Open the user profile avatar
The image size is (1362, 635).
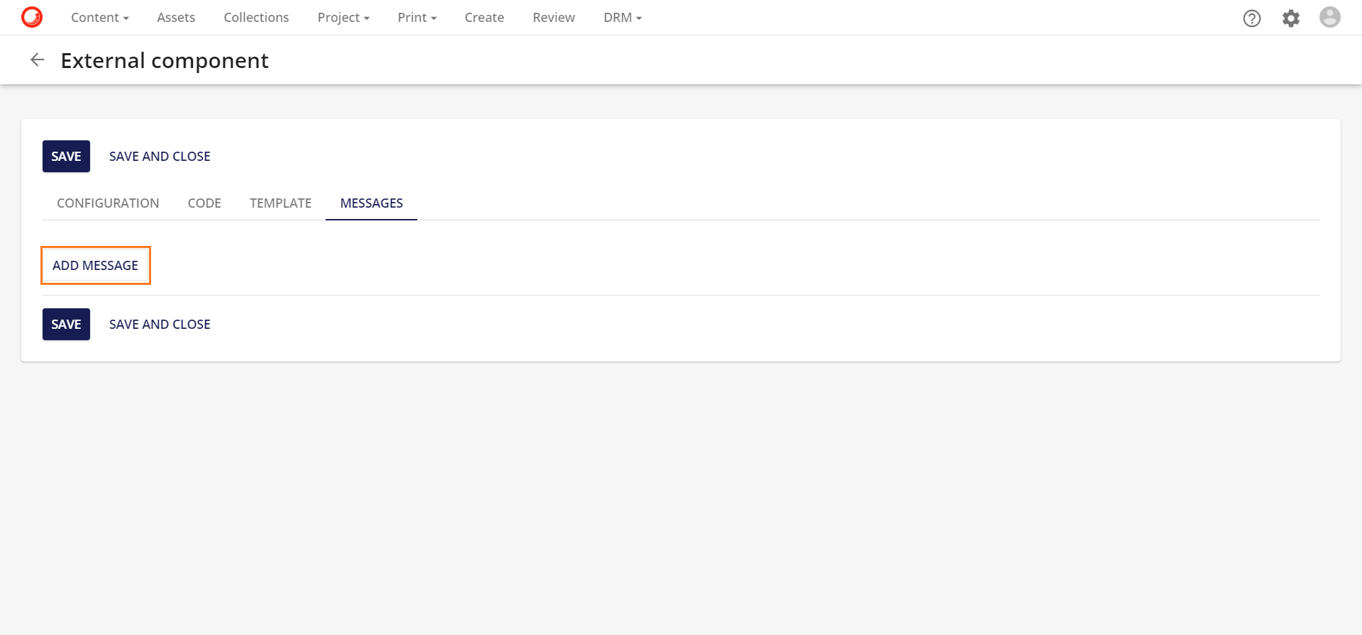click(1330, 17)
